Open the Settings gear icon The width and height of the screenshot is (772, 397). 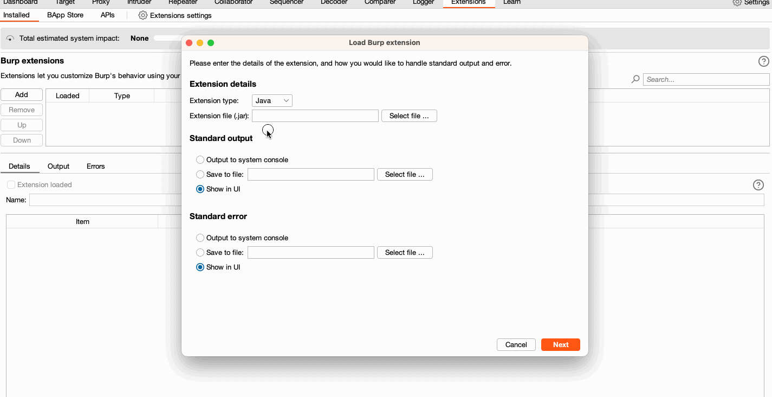click(x=737, y=3)
